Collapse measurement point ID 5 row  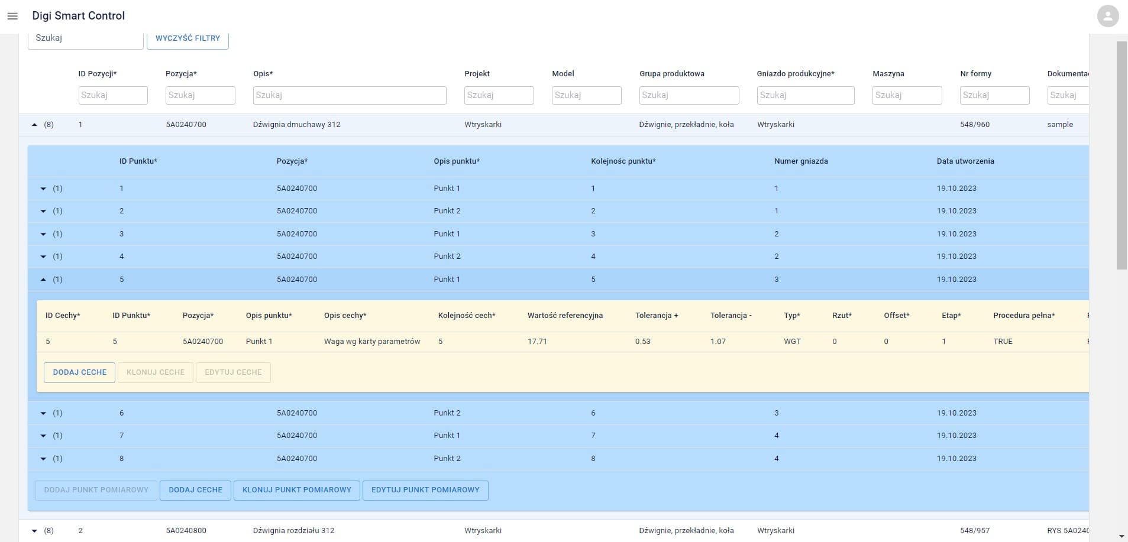point(43,280)
